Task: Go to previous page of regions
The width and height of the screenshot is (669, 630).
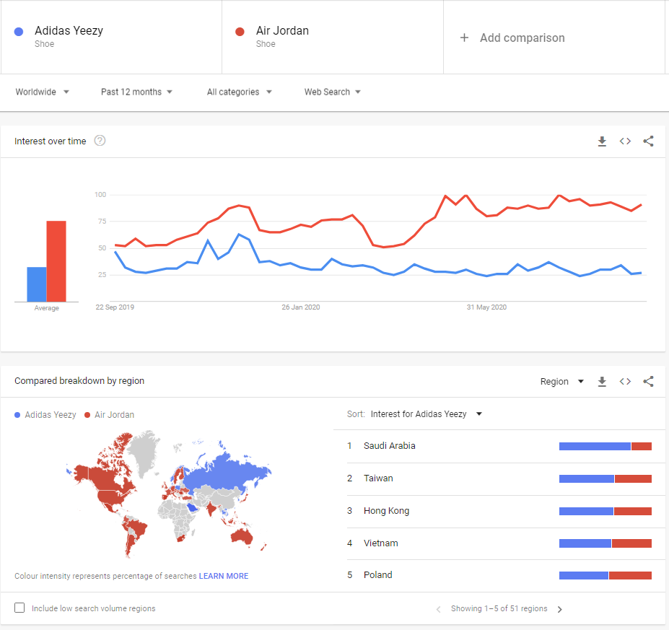Action: click(438, 609)
